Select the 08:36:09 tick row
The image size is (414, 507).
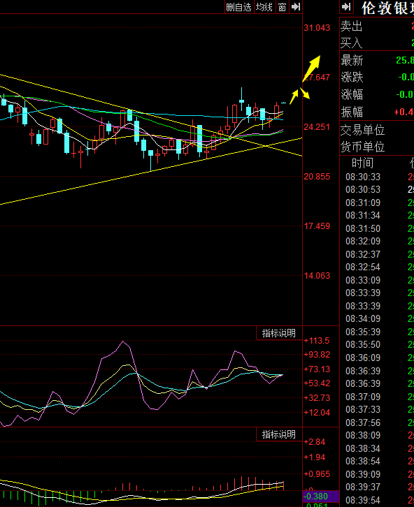(377, 358)
